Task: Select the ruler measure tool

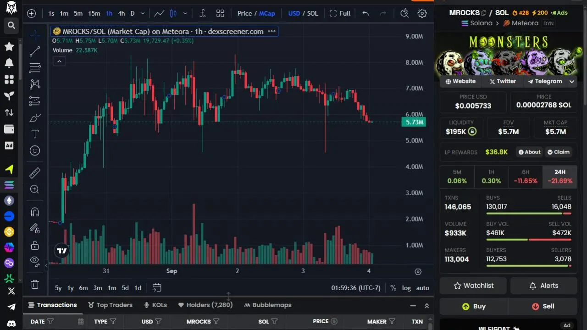Action: (x=35, y=173)
